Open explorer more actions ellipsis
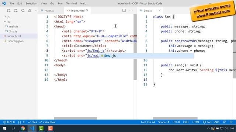 (x=37, y=11)
